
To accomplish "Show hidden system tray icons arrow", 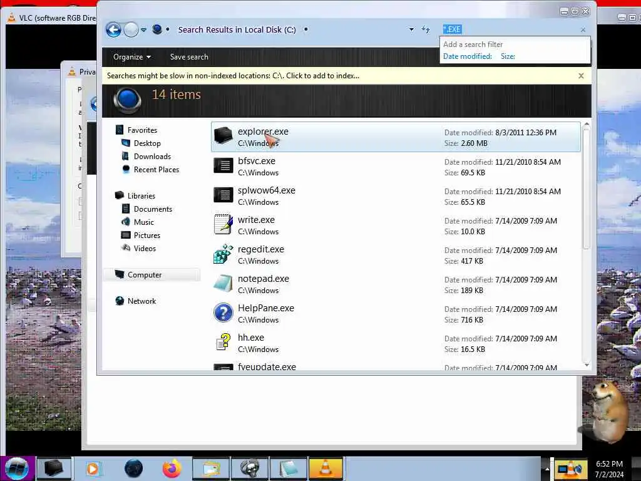I will (546, 468).
